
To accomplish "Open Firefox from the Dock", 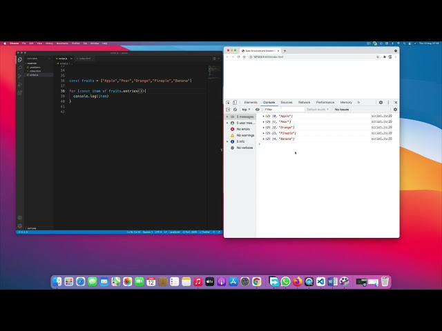I will point(297,281).
